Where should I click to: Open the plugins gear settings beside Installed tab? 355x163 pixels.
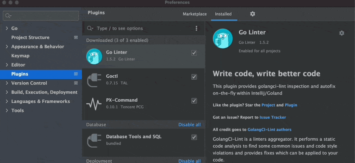click(x=253, y=14)
